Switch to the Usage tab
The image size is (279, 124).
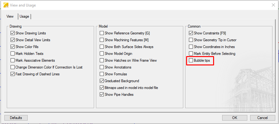tap(25, 16)
